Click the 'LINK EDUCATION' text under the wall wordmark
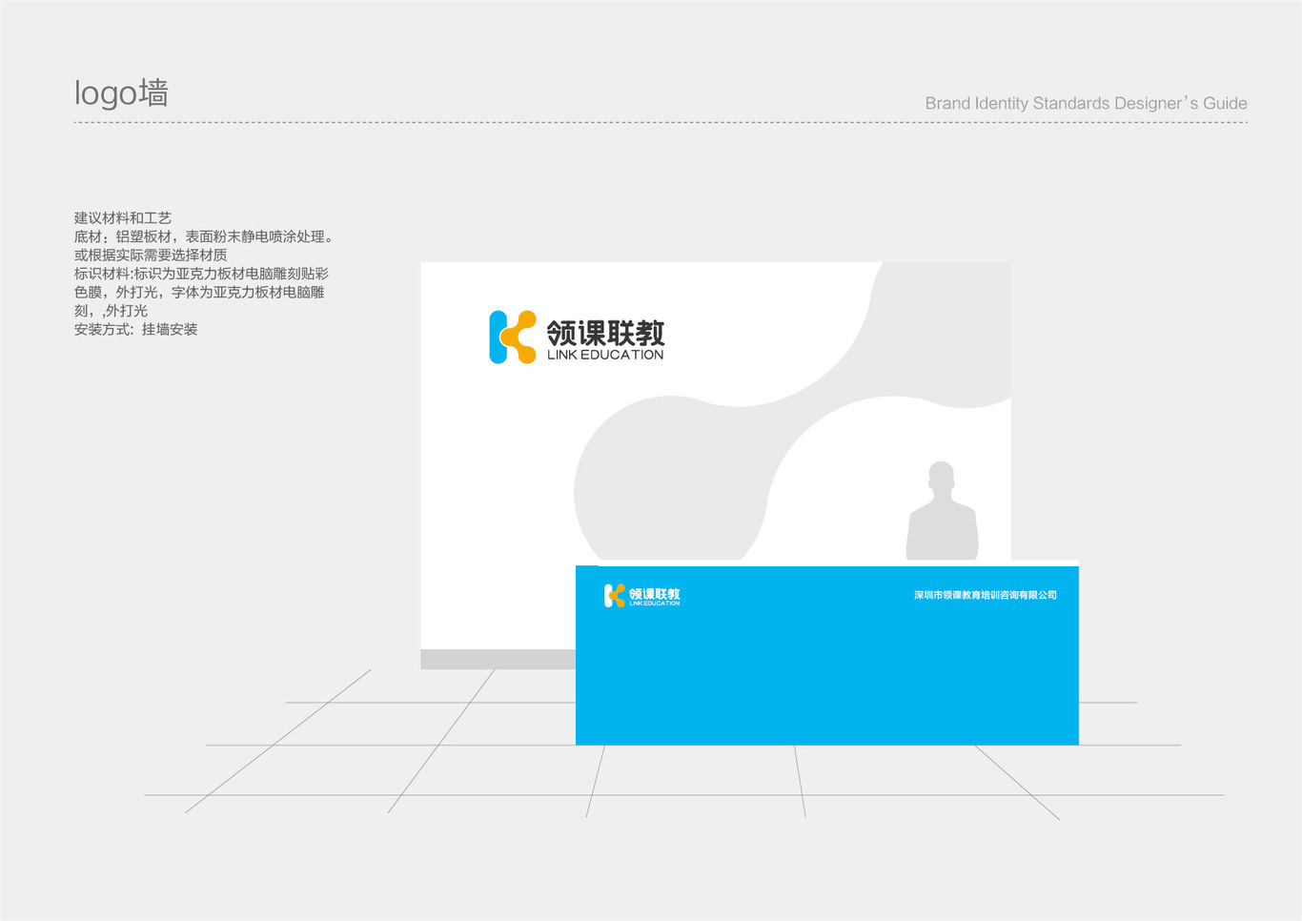The height and width of the screenshot is (921, 1302). (605, 355)
